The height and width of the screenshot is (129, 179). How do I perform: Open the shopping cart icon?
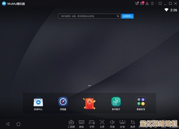click(137, 4)
